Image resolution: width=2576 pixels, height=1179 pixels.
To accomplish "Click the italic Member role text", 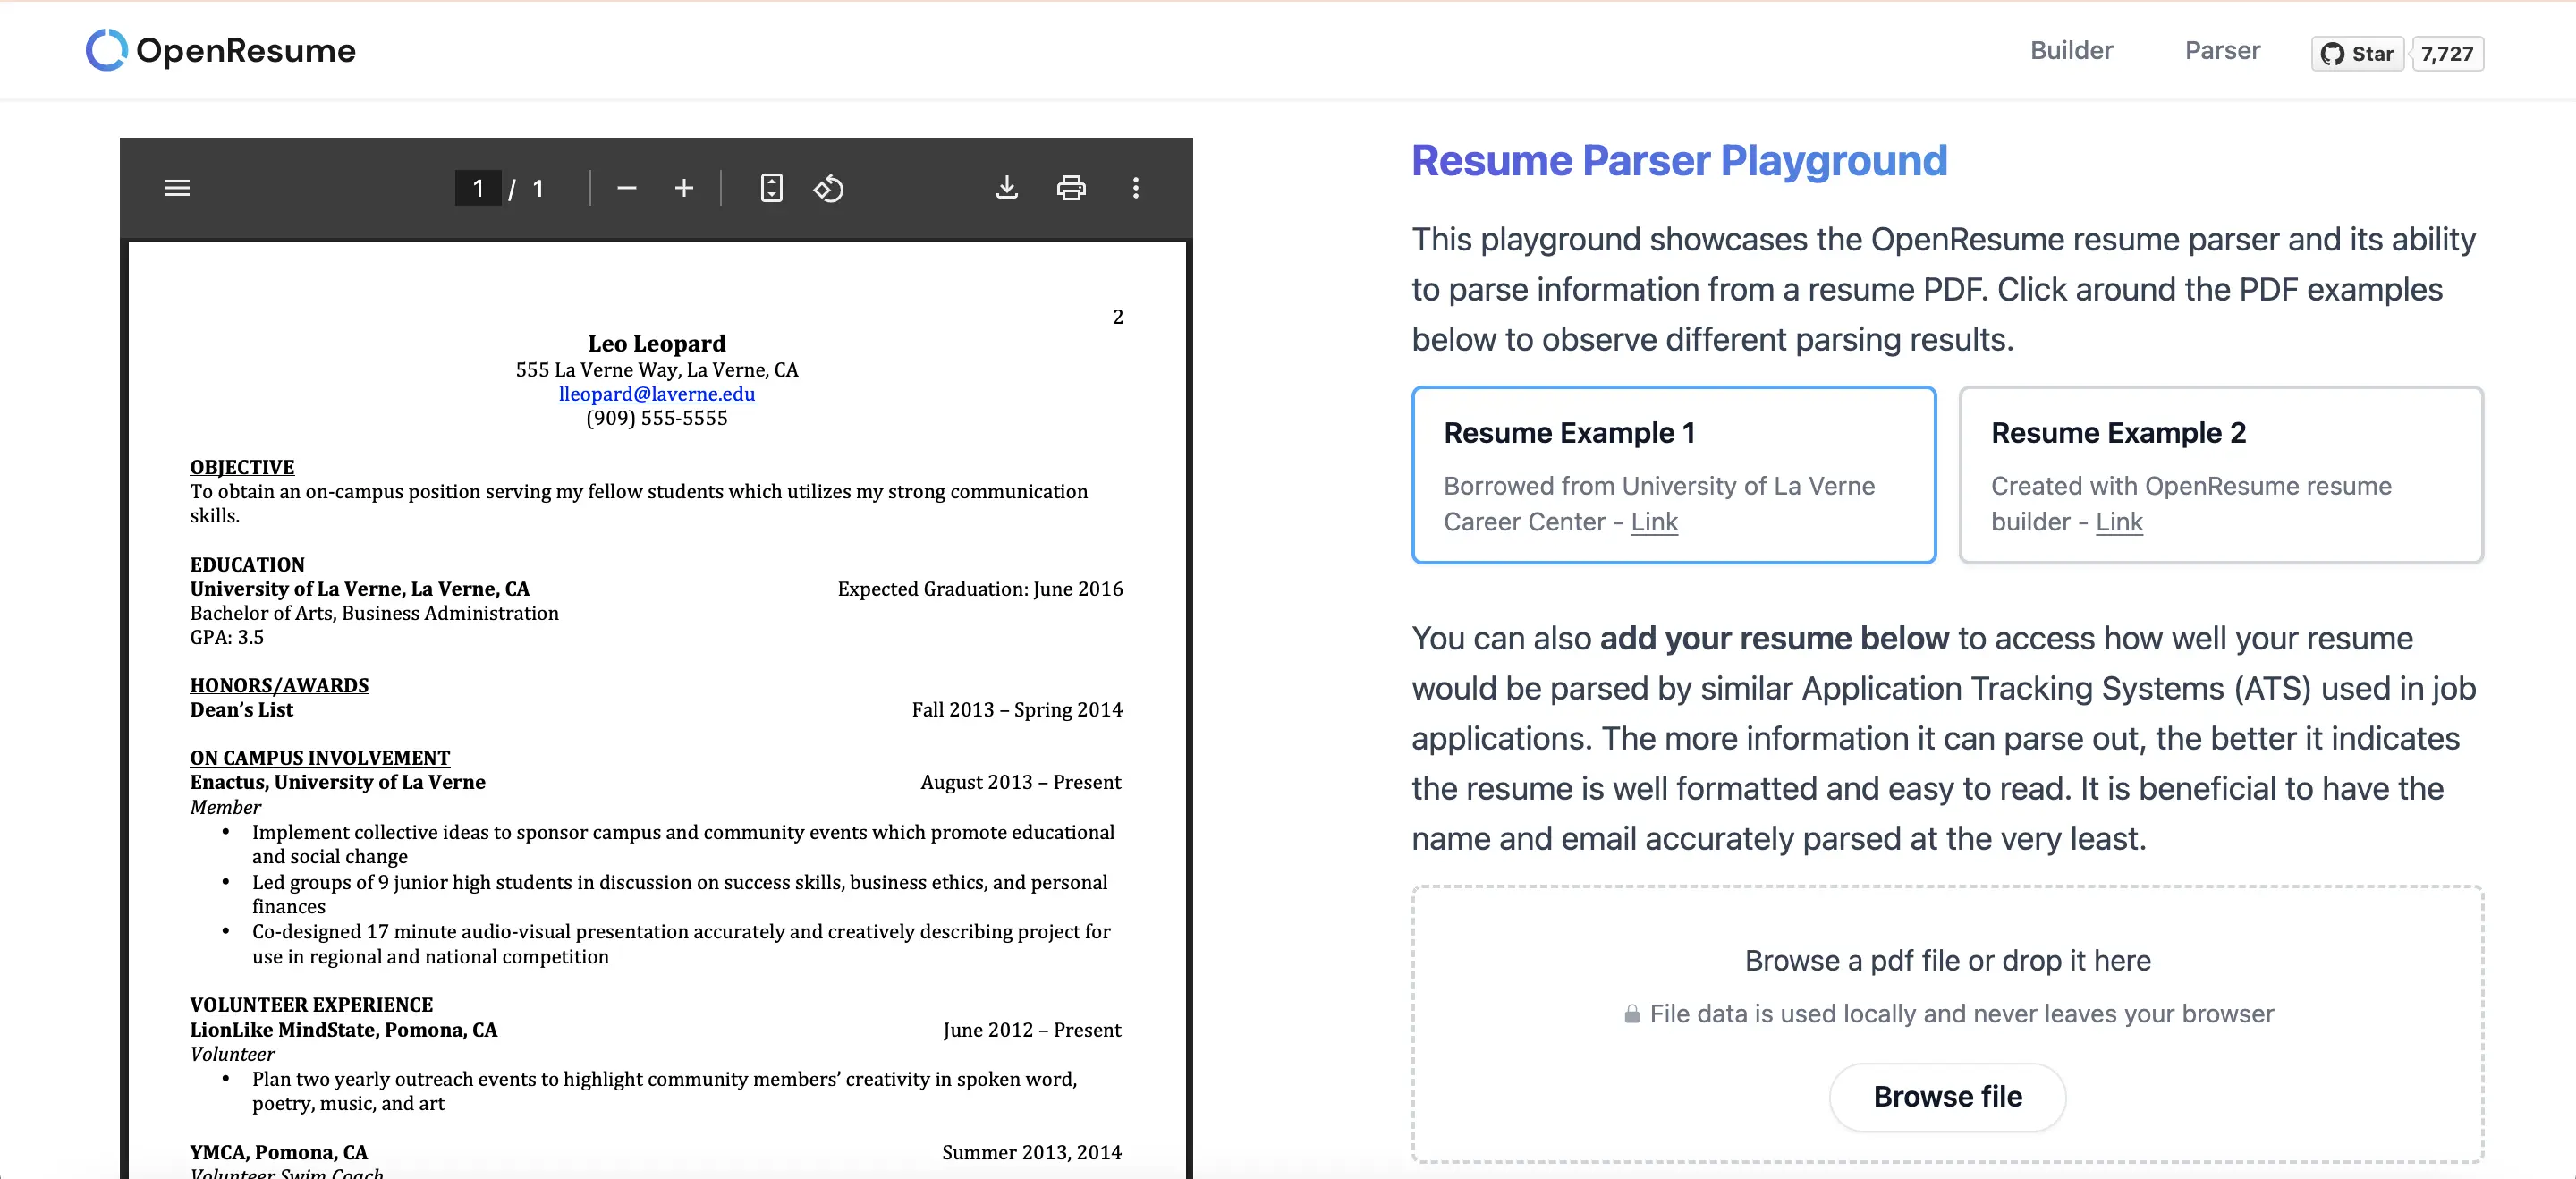I will (x=225, y=807).
